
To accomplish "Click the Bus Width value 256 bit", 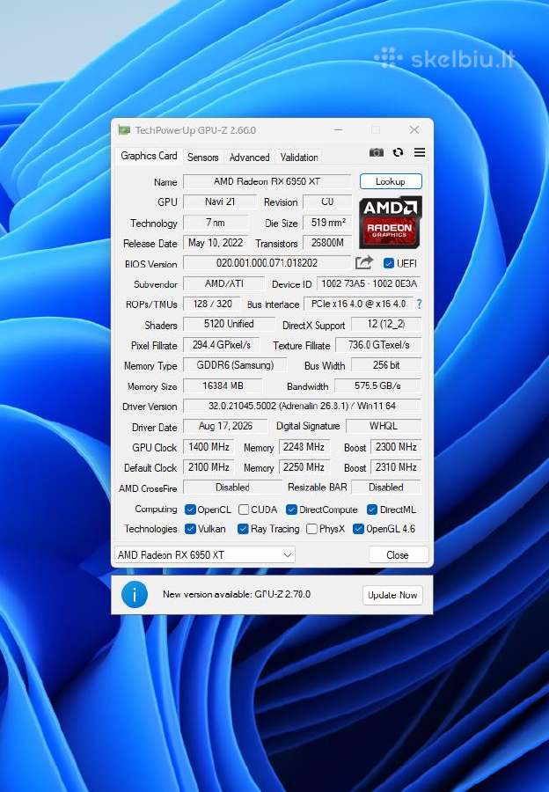I will coord(386,364).
